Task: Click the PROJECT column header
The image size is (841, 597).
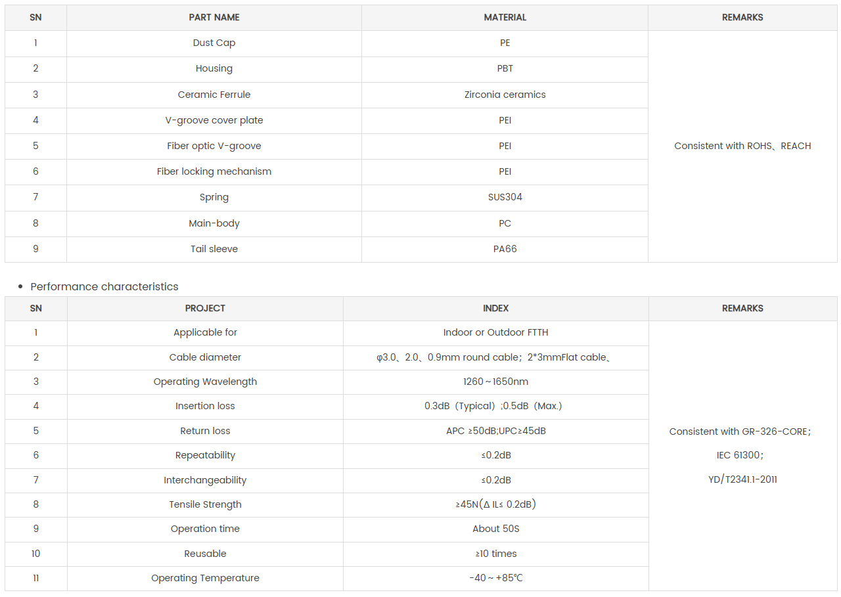Action: 205,308
